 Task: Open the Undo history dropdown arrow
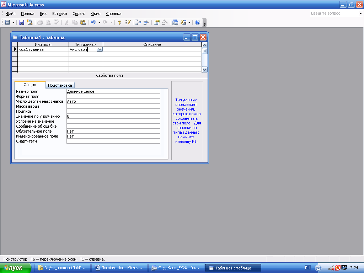pyautogui.click(x=99, y=22)
